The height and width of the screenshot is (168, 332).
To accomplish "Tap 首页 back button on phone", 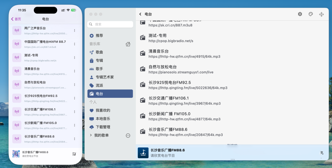I will click(16, 19).
